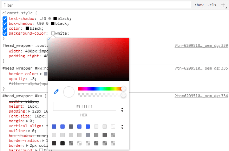Click the vertical-align property name
The width and height of the screenshot is (229, 151).
[x=25, y=126]
